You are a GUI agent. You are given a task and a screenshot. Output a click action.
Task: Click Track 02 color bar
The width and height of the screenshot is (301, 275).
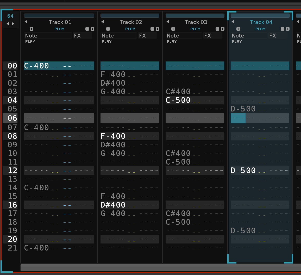(130, 16)
